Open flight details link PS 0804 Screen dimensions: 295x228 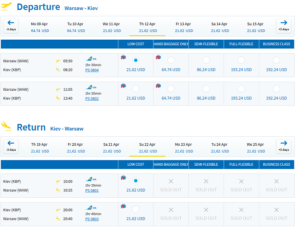92,70
